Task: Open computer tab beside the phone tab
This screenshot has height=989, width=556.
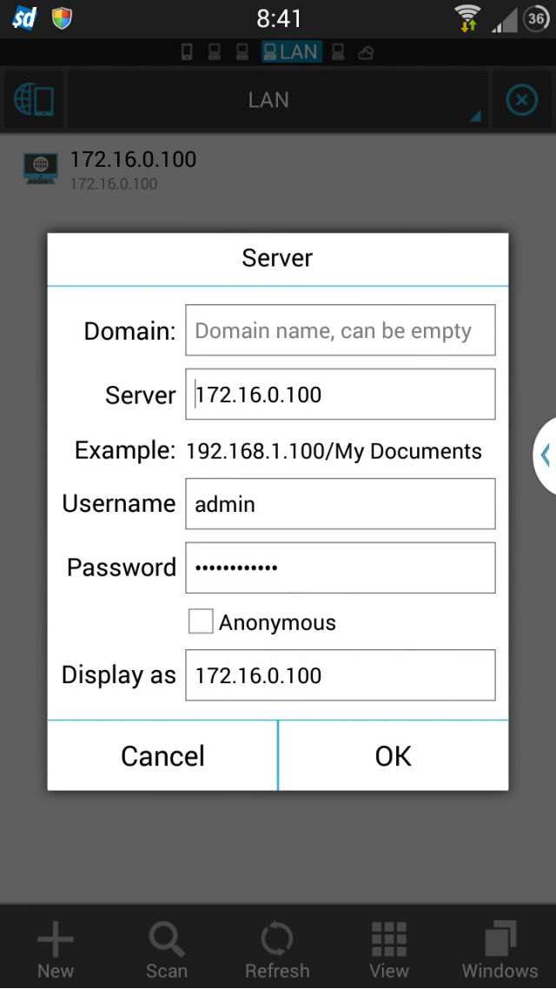Action: [x=215, y=52]
